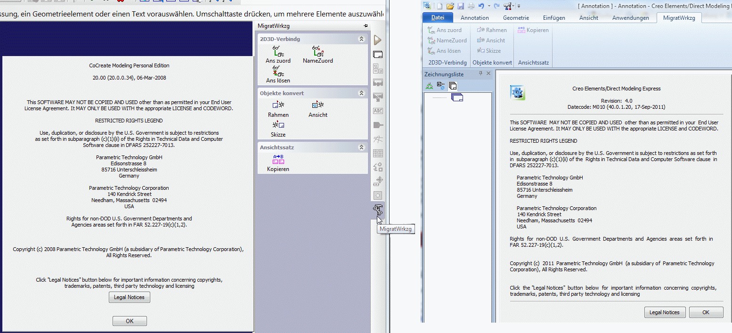Viewport: 732px width, 333px height.
Task: Switch to the Annotation ribbon tab
Action: [x=474, y=18]
